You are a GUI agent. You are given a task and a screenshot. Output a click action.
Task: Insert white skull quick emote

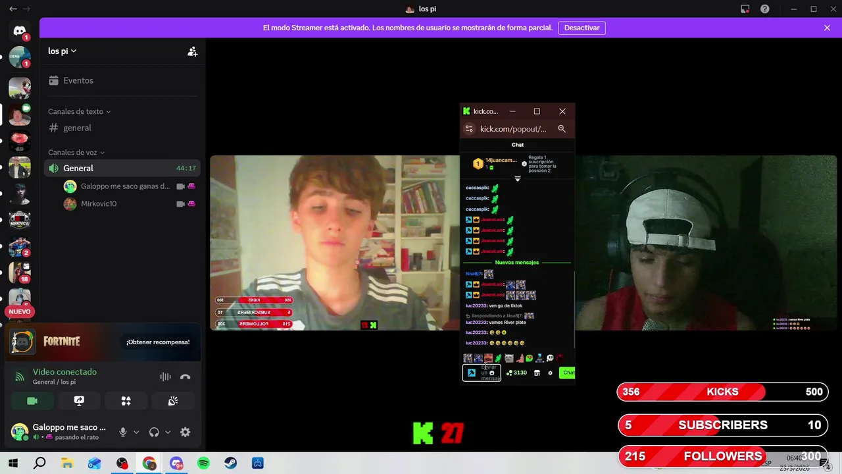(550, 358)
